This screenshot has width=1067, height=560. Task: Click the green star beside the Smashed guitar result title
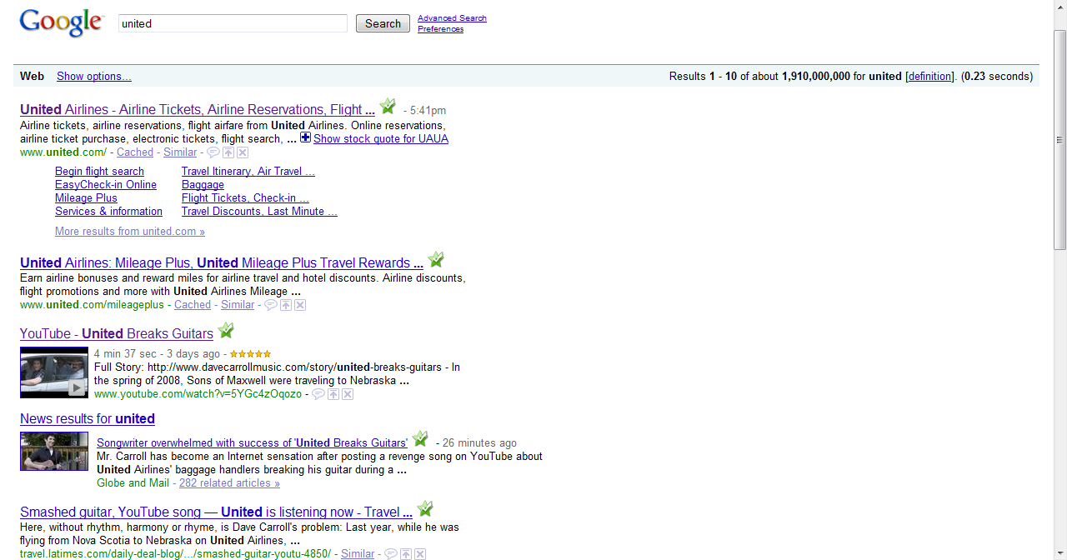[x=425, y=509]
